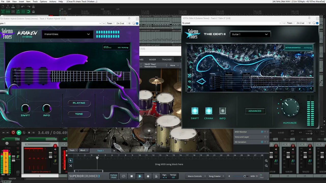Zoom in on the Superior Drummer timeline
326x183 pixels.
266,161
